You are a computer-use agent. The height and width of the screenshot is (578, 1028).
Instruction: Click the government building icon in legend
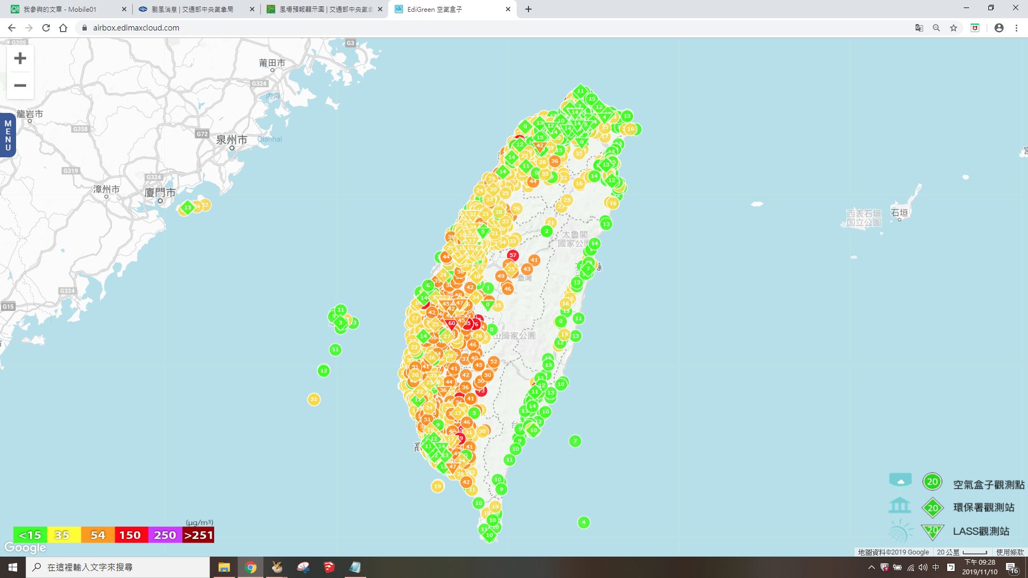899,505
